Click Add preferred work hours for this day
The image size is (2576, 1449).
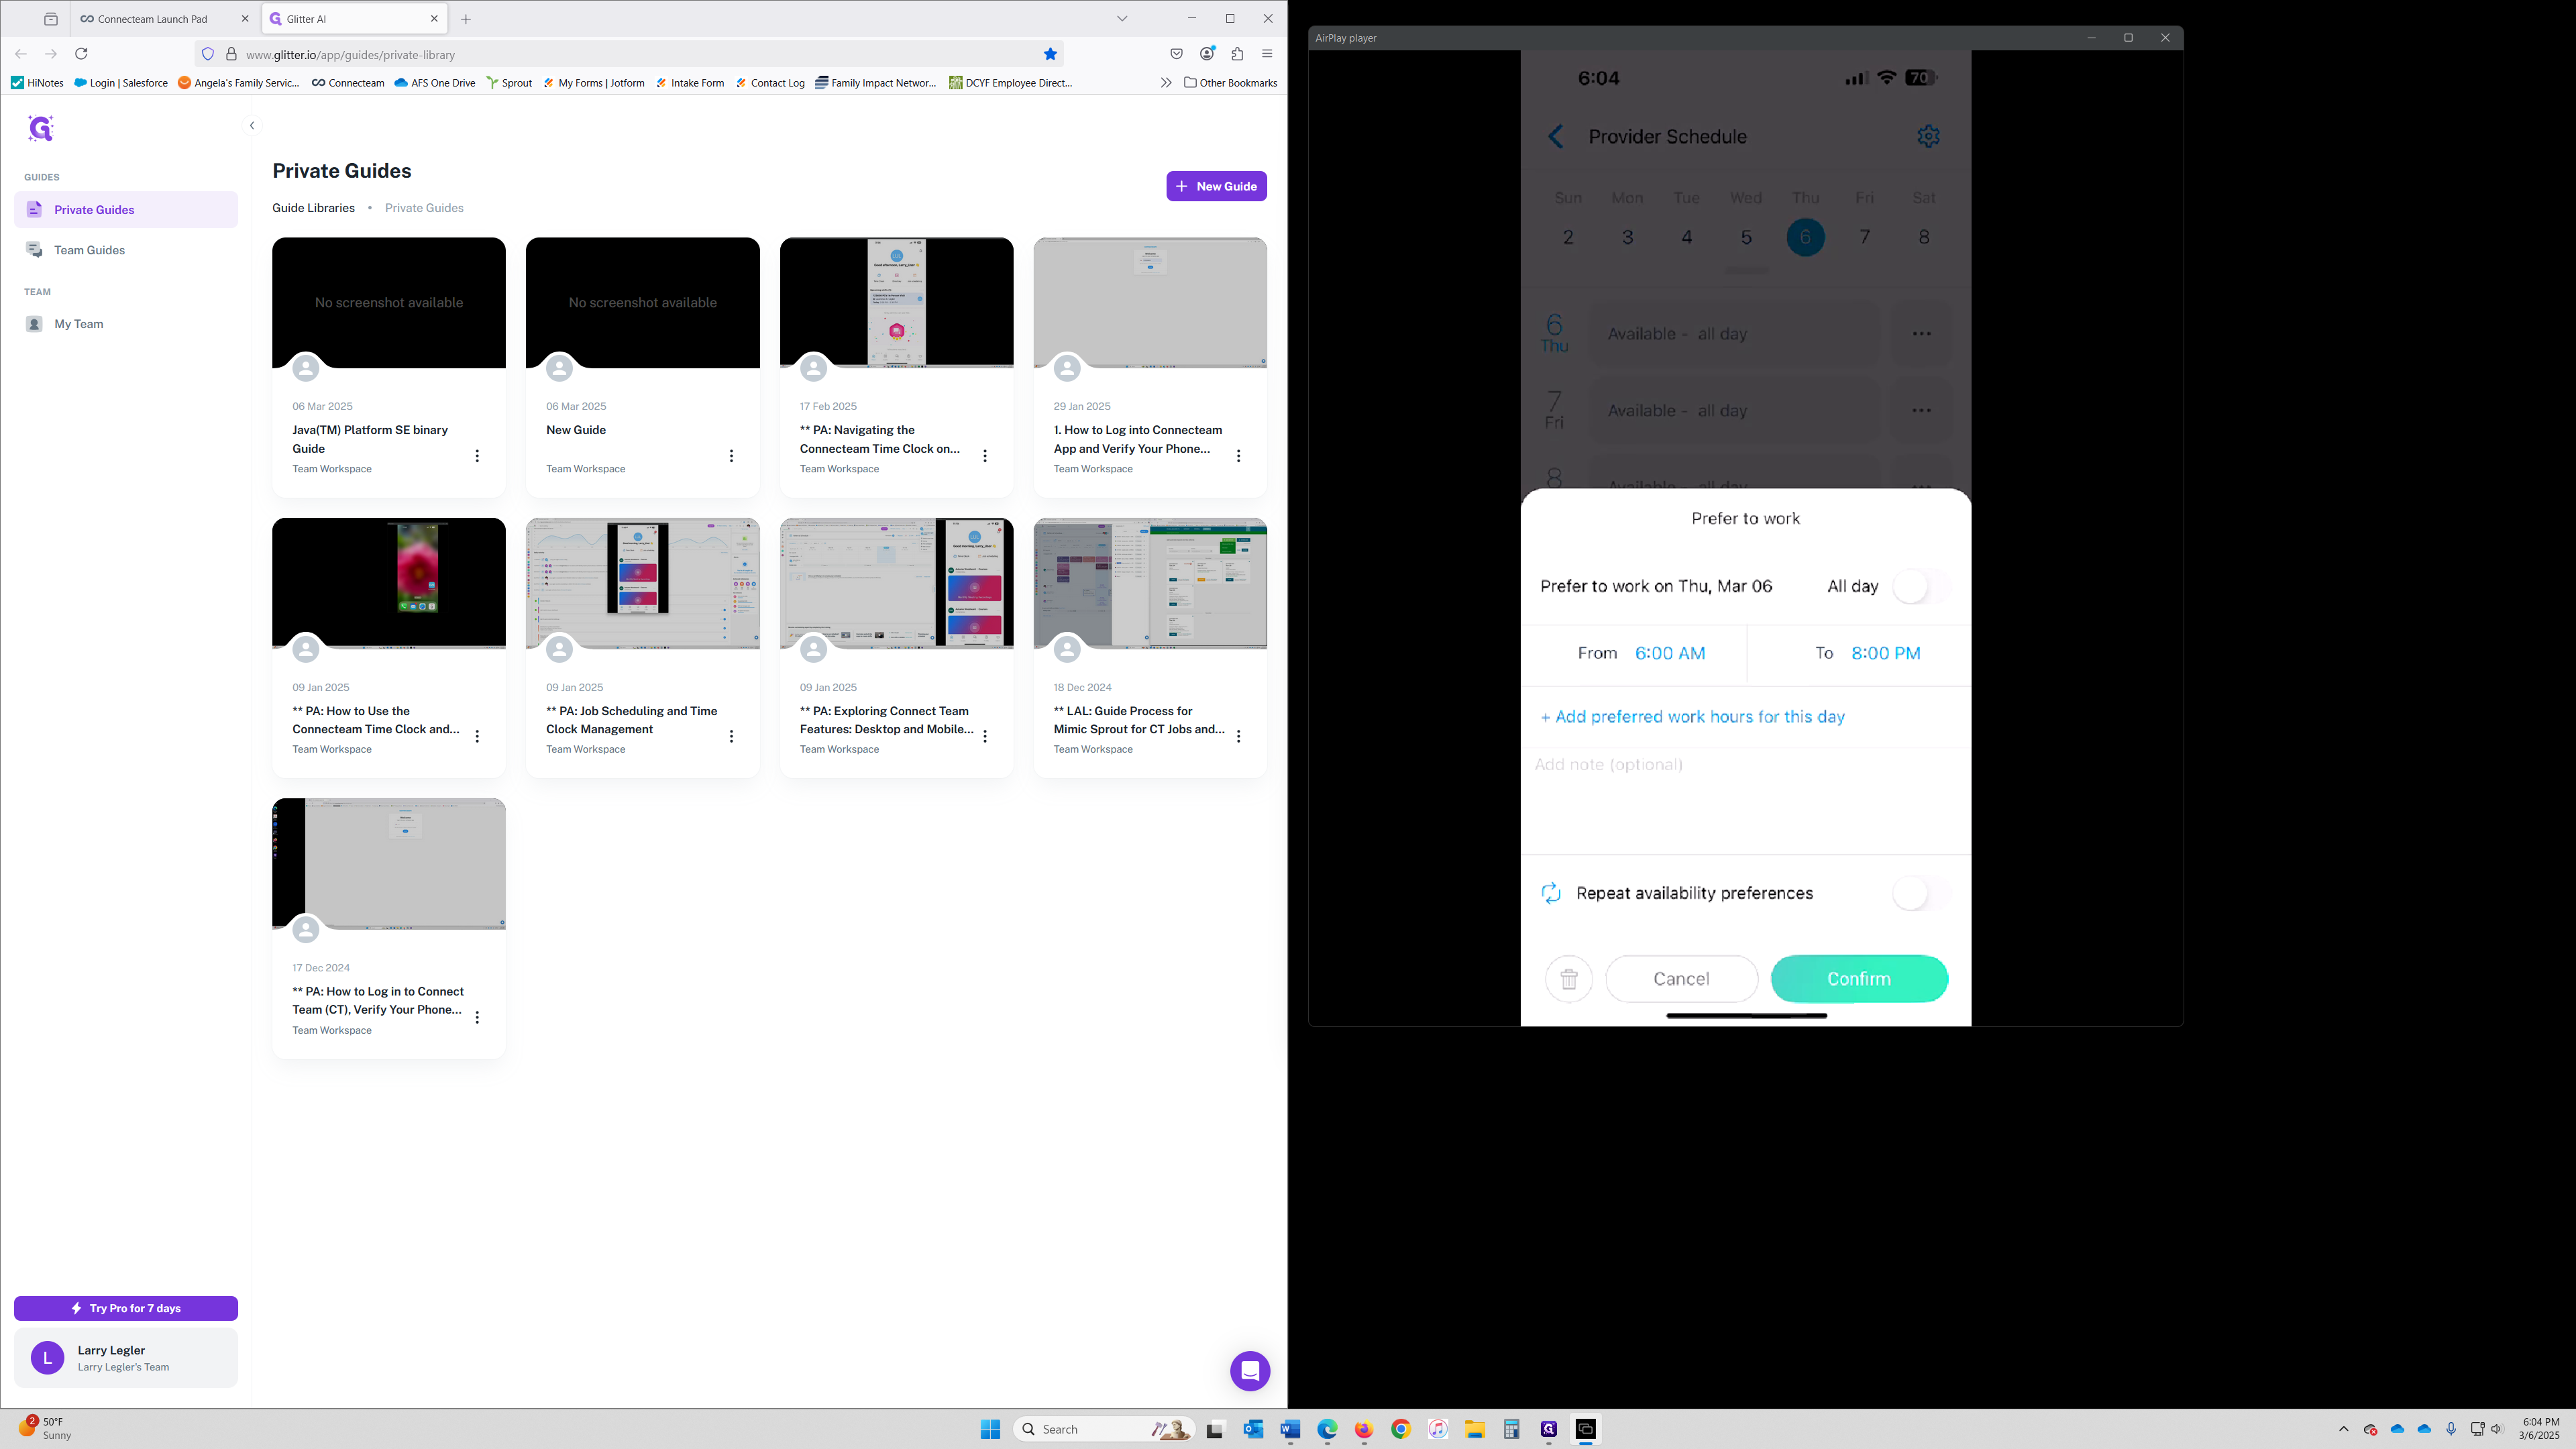click(1692, 717)
